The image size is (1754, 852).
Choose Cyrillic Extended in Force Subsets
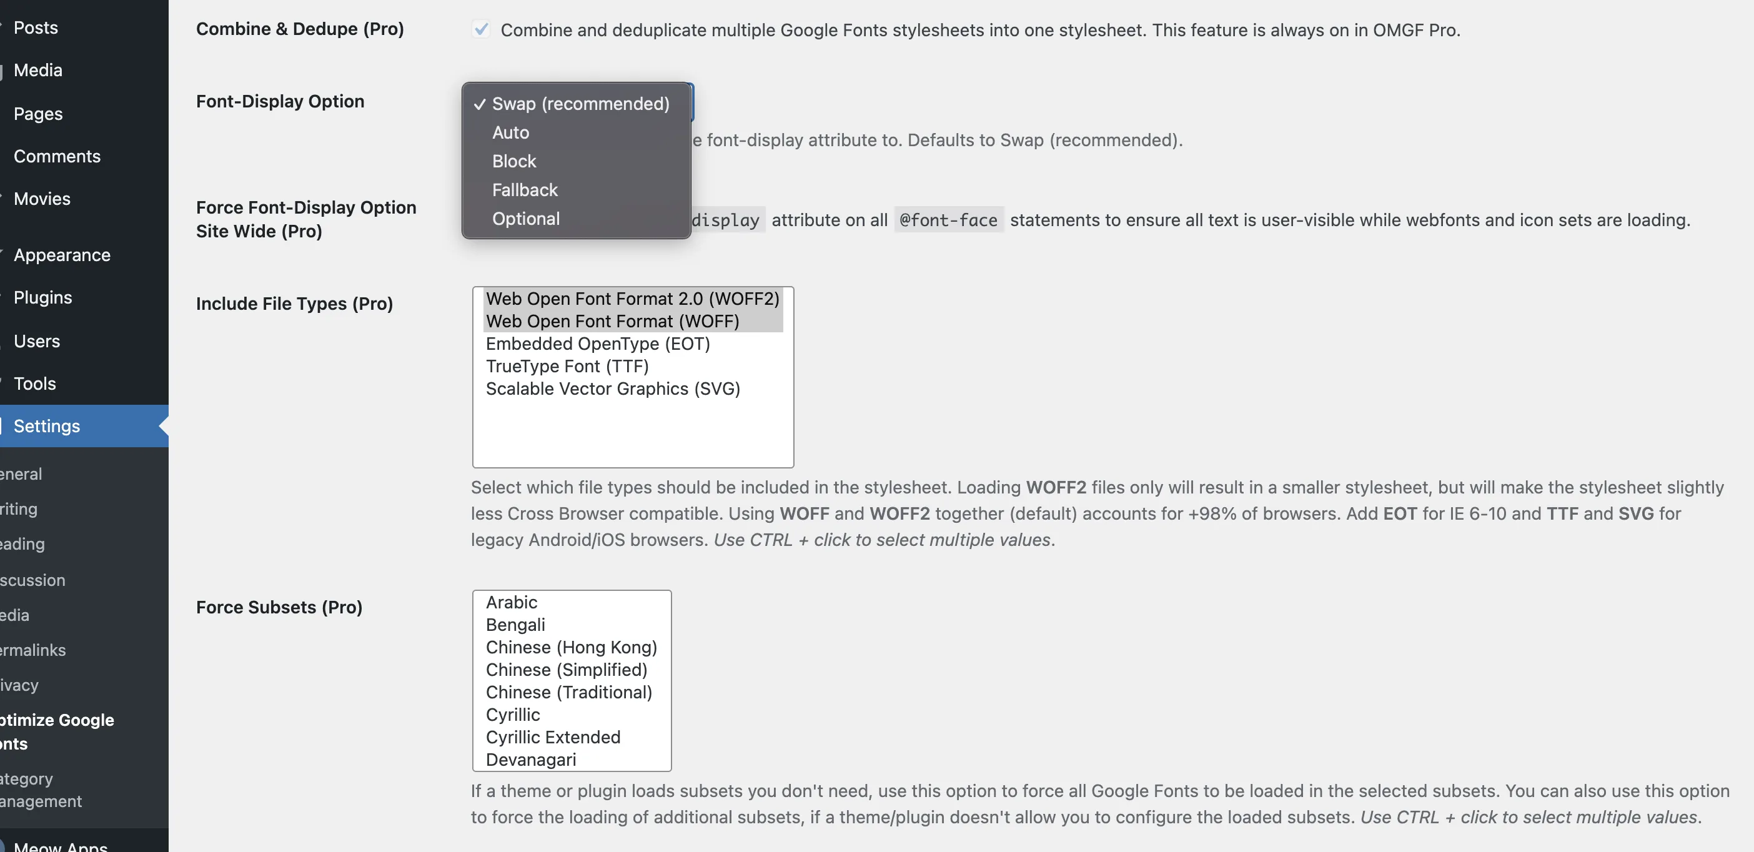coord(553,737)
